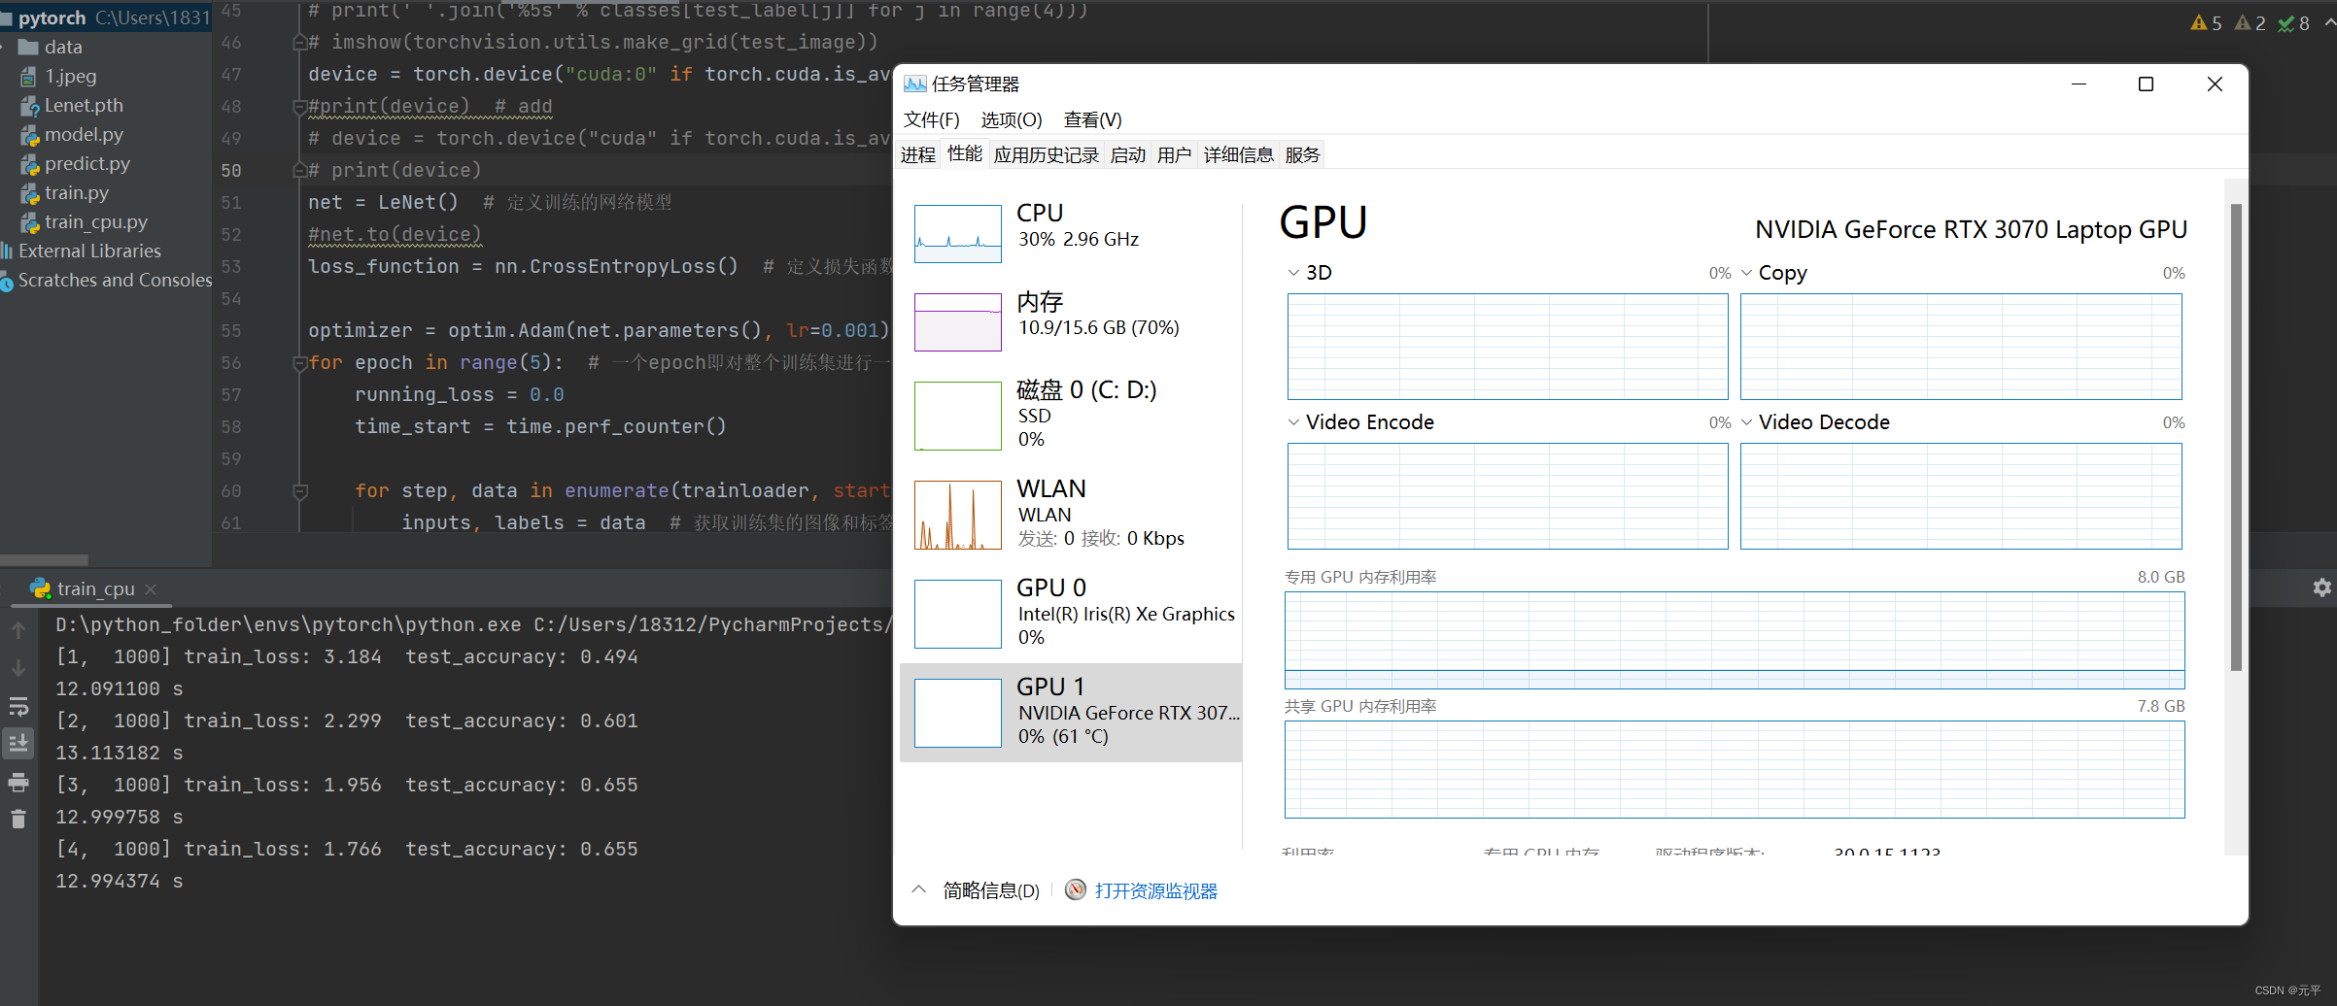Close the train_cpu run tab
This screenshot has height=1006, width=2337.
tap(151, 588)
